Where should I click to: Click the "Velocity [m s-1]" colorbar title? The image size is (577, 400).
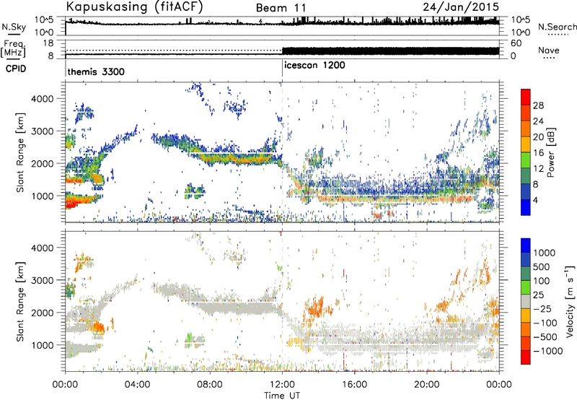570,301
